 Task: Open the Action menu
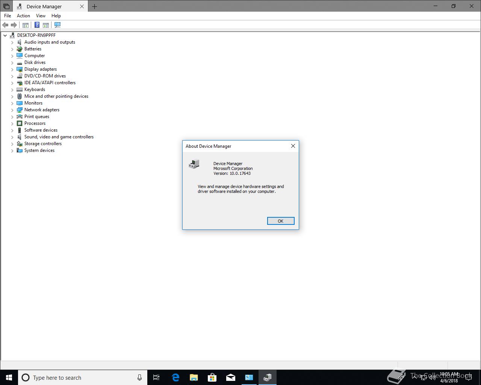23,16
